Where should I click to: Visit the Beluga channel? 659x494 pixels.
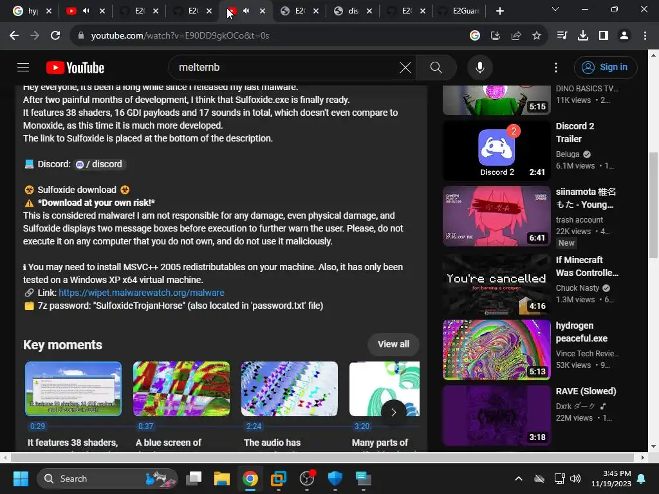point(568,154)
